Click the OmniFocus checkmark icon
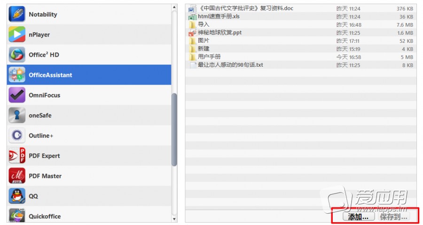 (x=17, y=95)
